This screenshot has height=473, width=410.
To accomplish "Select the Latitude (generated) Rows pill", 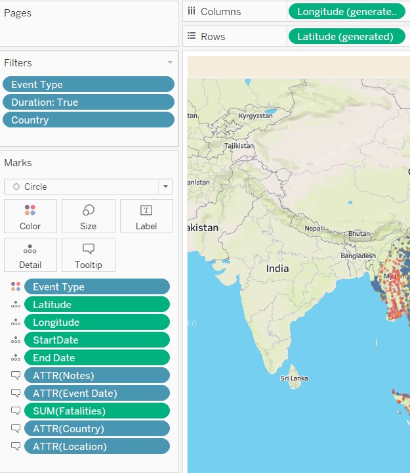I will click(x=347, y=37).
